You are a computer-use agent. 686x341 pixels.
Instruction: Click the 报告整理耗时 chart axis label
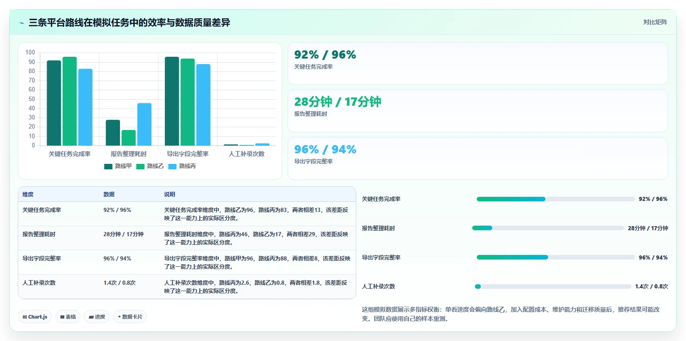pyautogui.click(x=129, y=154)
